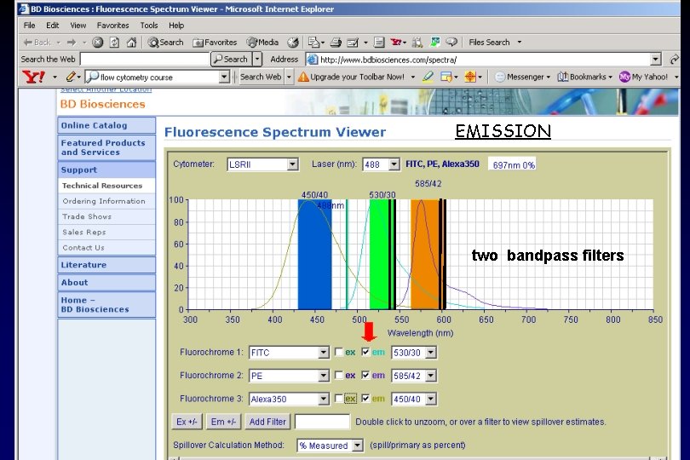Open the Favorites pane
690x460 pixels.
pyautogui.click(x=215, y=43)
